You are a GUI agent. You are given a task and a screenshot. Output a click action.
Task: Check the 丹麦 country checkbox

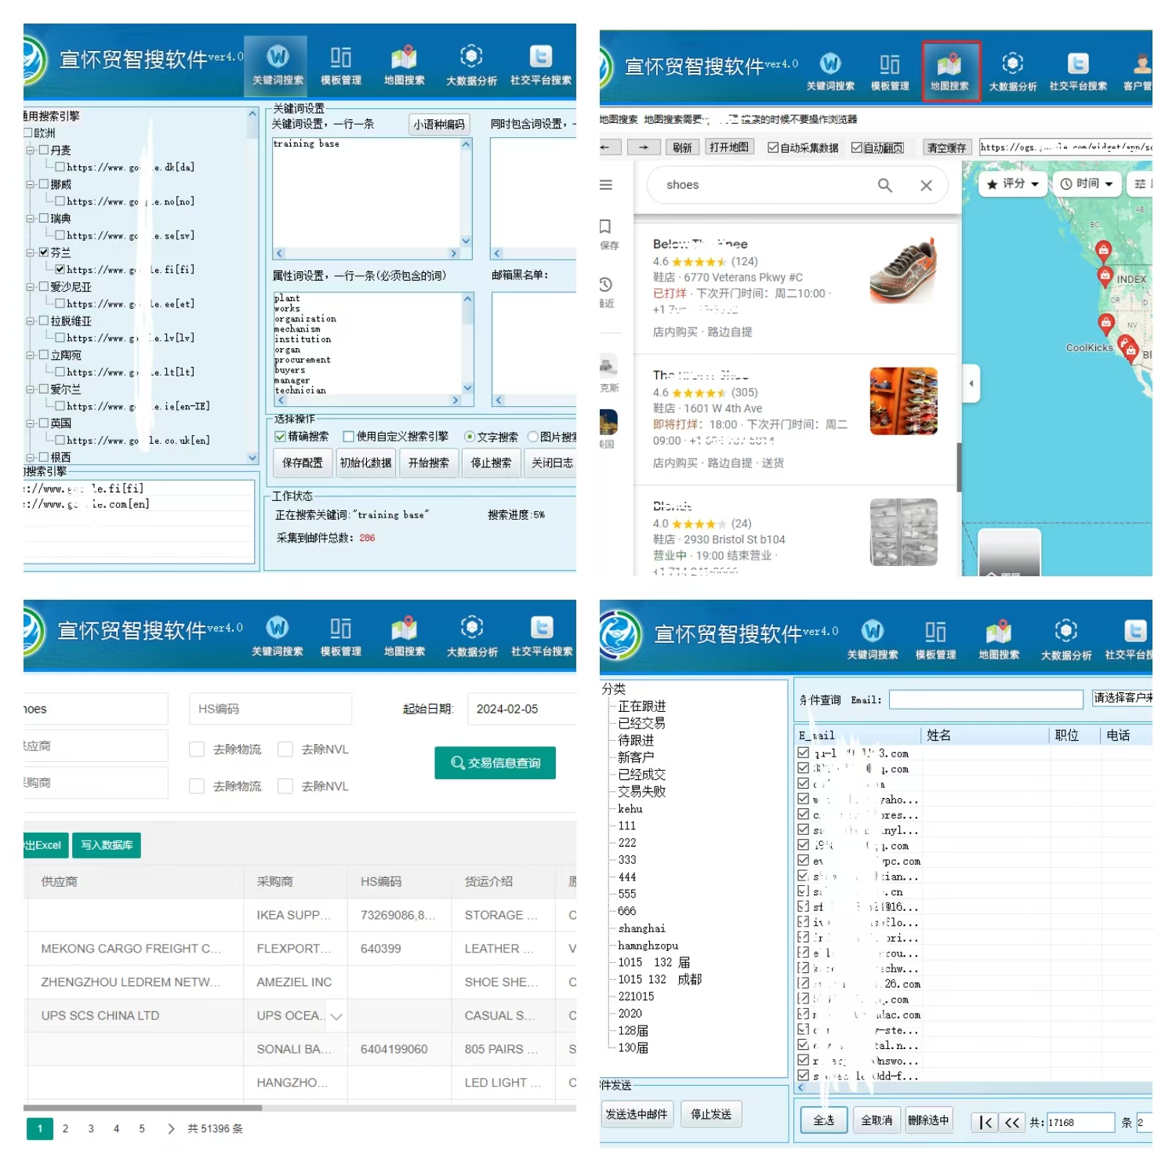pos(45,150)
